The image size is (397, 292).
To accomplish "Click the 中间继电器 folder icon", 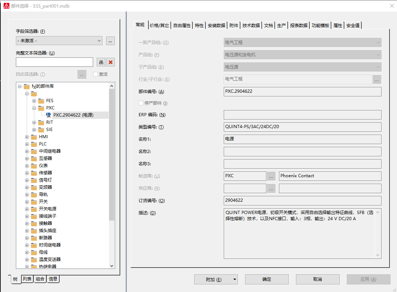I will [x=34, y=152].
